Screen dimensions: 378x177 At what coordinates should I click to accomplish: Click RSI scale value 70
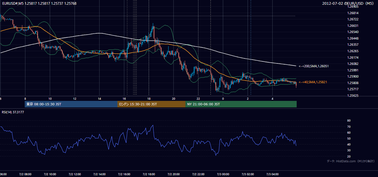tap(349, 127)
